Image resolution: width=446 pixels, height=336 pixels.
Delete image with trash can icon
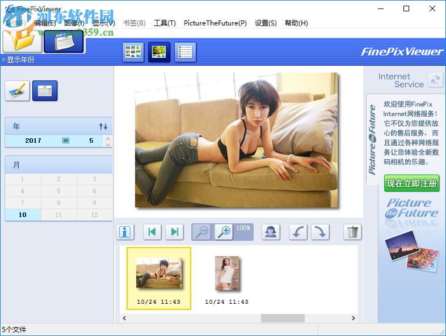(x=352, y=232)
